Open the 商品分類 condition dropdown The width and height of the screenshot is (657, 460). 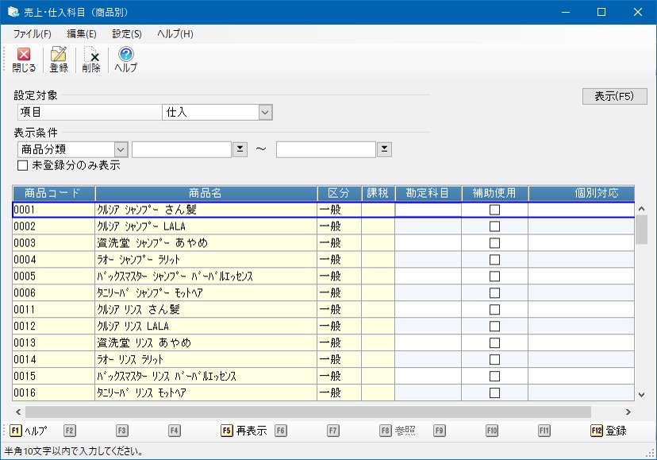click(121, 149)
